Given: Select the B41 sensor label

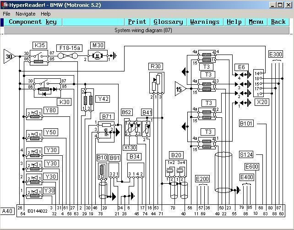Looking at the screenshot, I should pyautogui.click(x=147, y=113).
